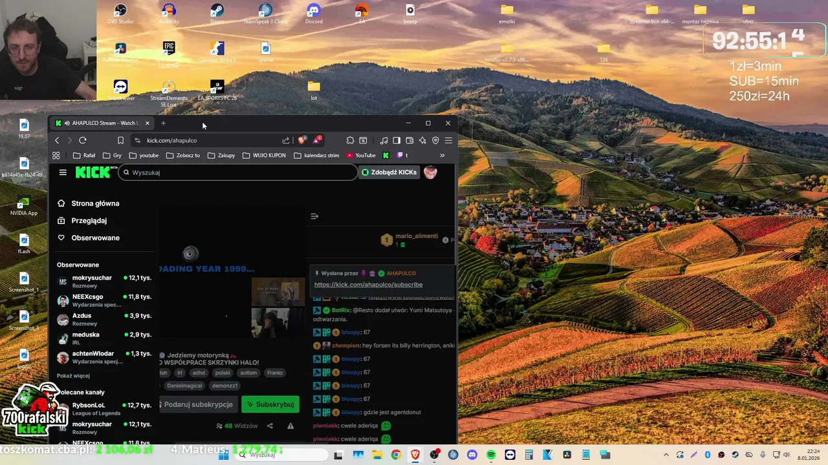Open the Discord desktop shortcut
This screenshot has height=465, width=828.
(314, 14)
